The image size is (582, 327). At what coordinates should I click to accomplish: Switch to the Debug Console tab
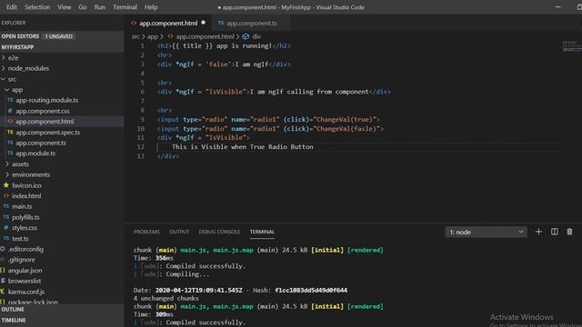tap(219, 232)
